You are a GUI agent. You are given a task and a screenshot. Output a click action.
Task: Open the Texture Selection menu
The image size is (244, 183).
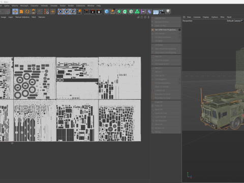tap(22, 17)
